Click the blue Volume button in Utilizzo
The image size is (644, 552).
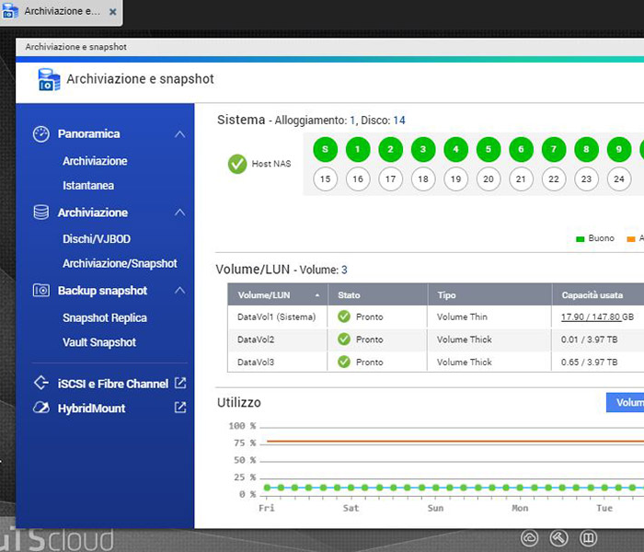[626, 403]
